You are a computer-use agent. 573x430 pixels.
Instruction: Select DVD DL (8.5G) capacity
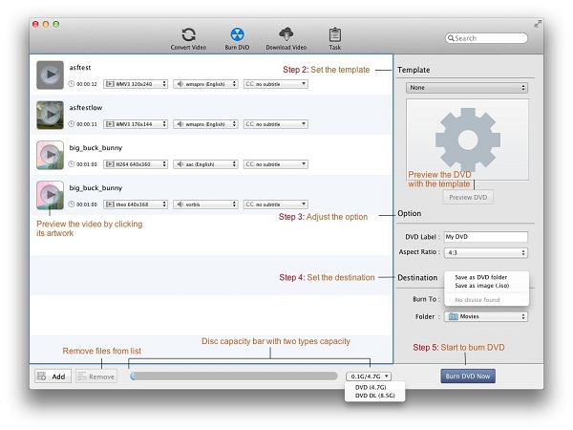pyautogui.click(x=375, y=396)
